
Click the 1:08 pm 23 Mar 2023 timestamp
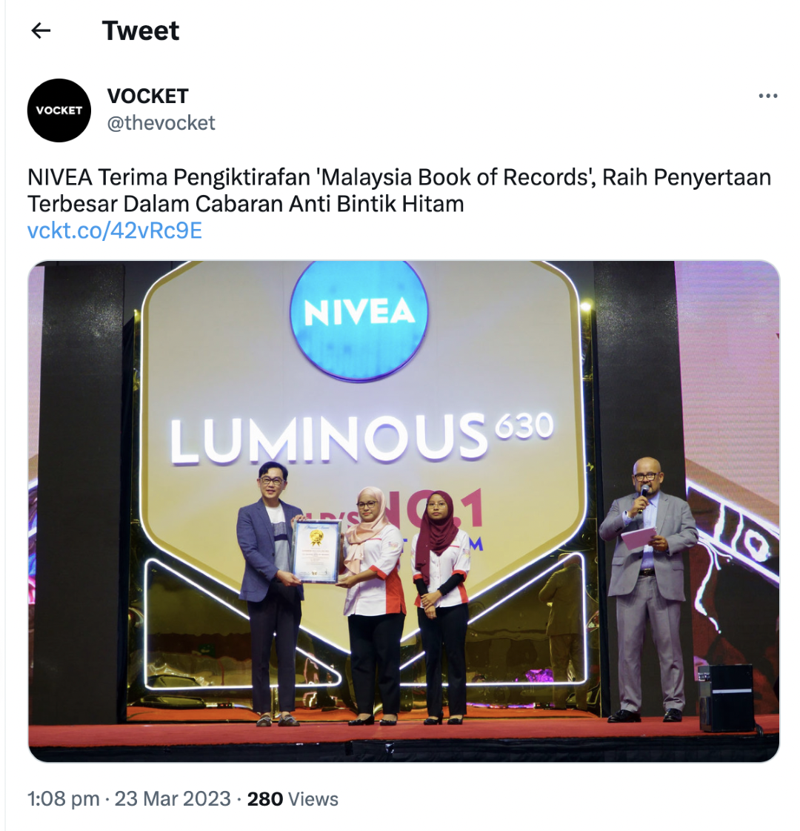[x=129, y=798]
